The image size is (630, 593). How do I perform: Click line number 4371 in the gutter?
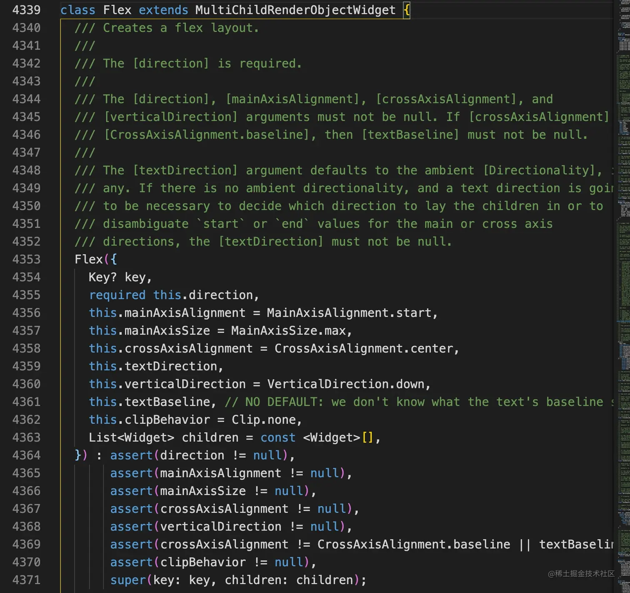coord(27,580)
